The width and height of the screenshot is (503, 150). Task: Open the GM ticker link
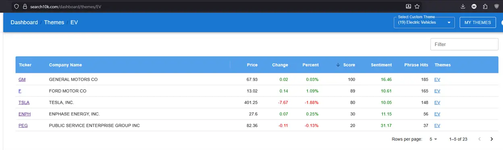coord(22,79)
